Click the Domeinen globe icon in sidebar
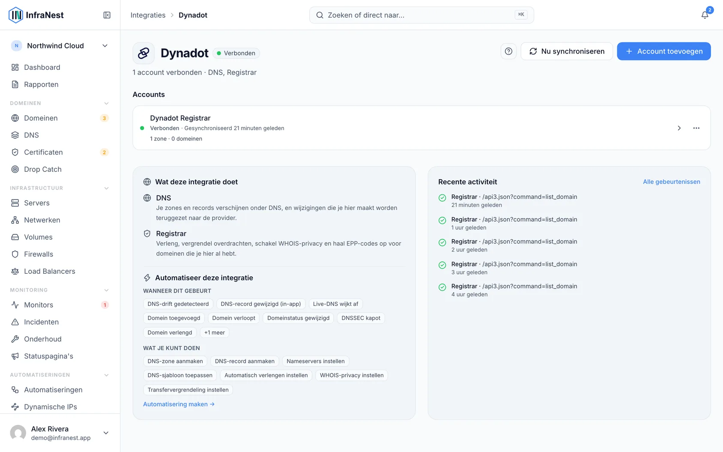This screenshot has height=452, width=723. pos(15,118)
